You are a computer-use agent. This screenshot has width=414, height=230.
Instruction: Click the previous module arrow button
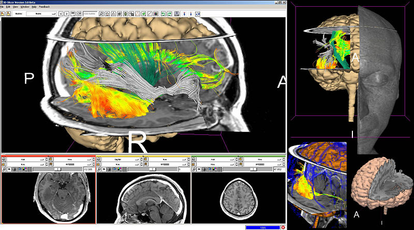tap(61, 13)
